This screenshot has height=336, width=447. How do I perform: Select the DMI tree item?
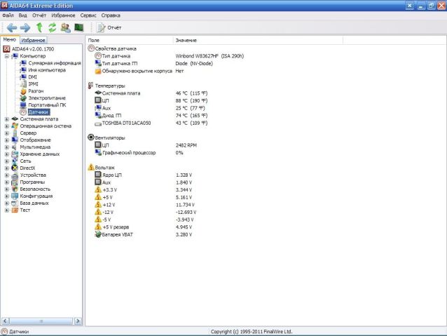pyautogui.click(x=32, y=77)
